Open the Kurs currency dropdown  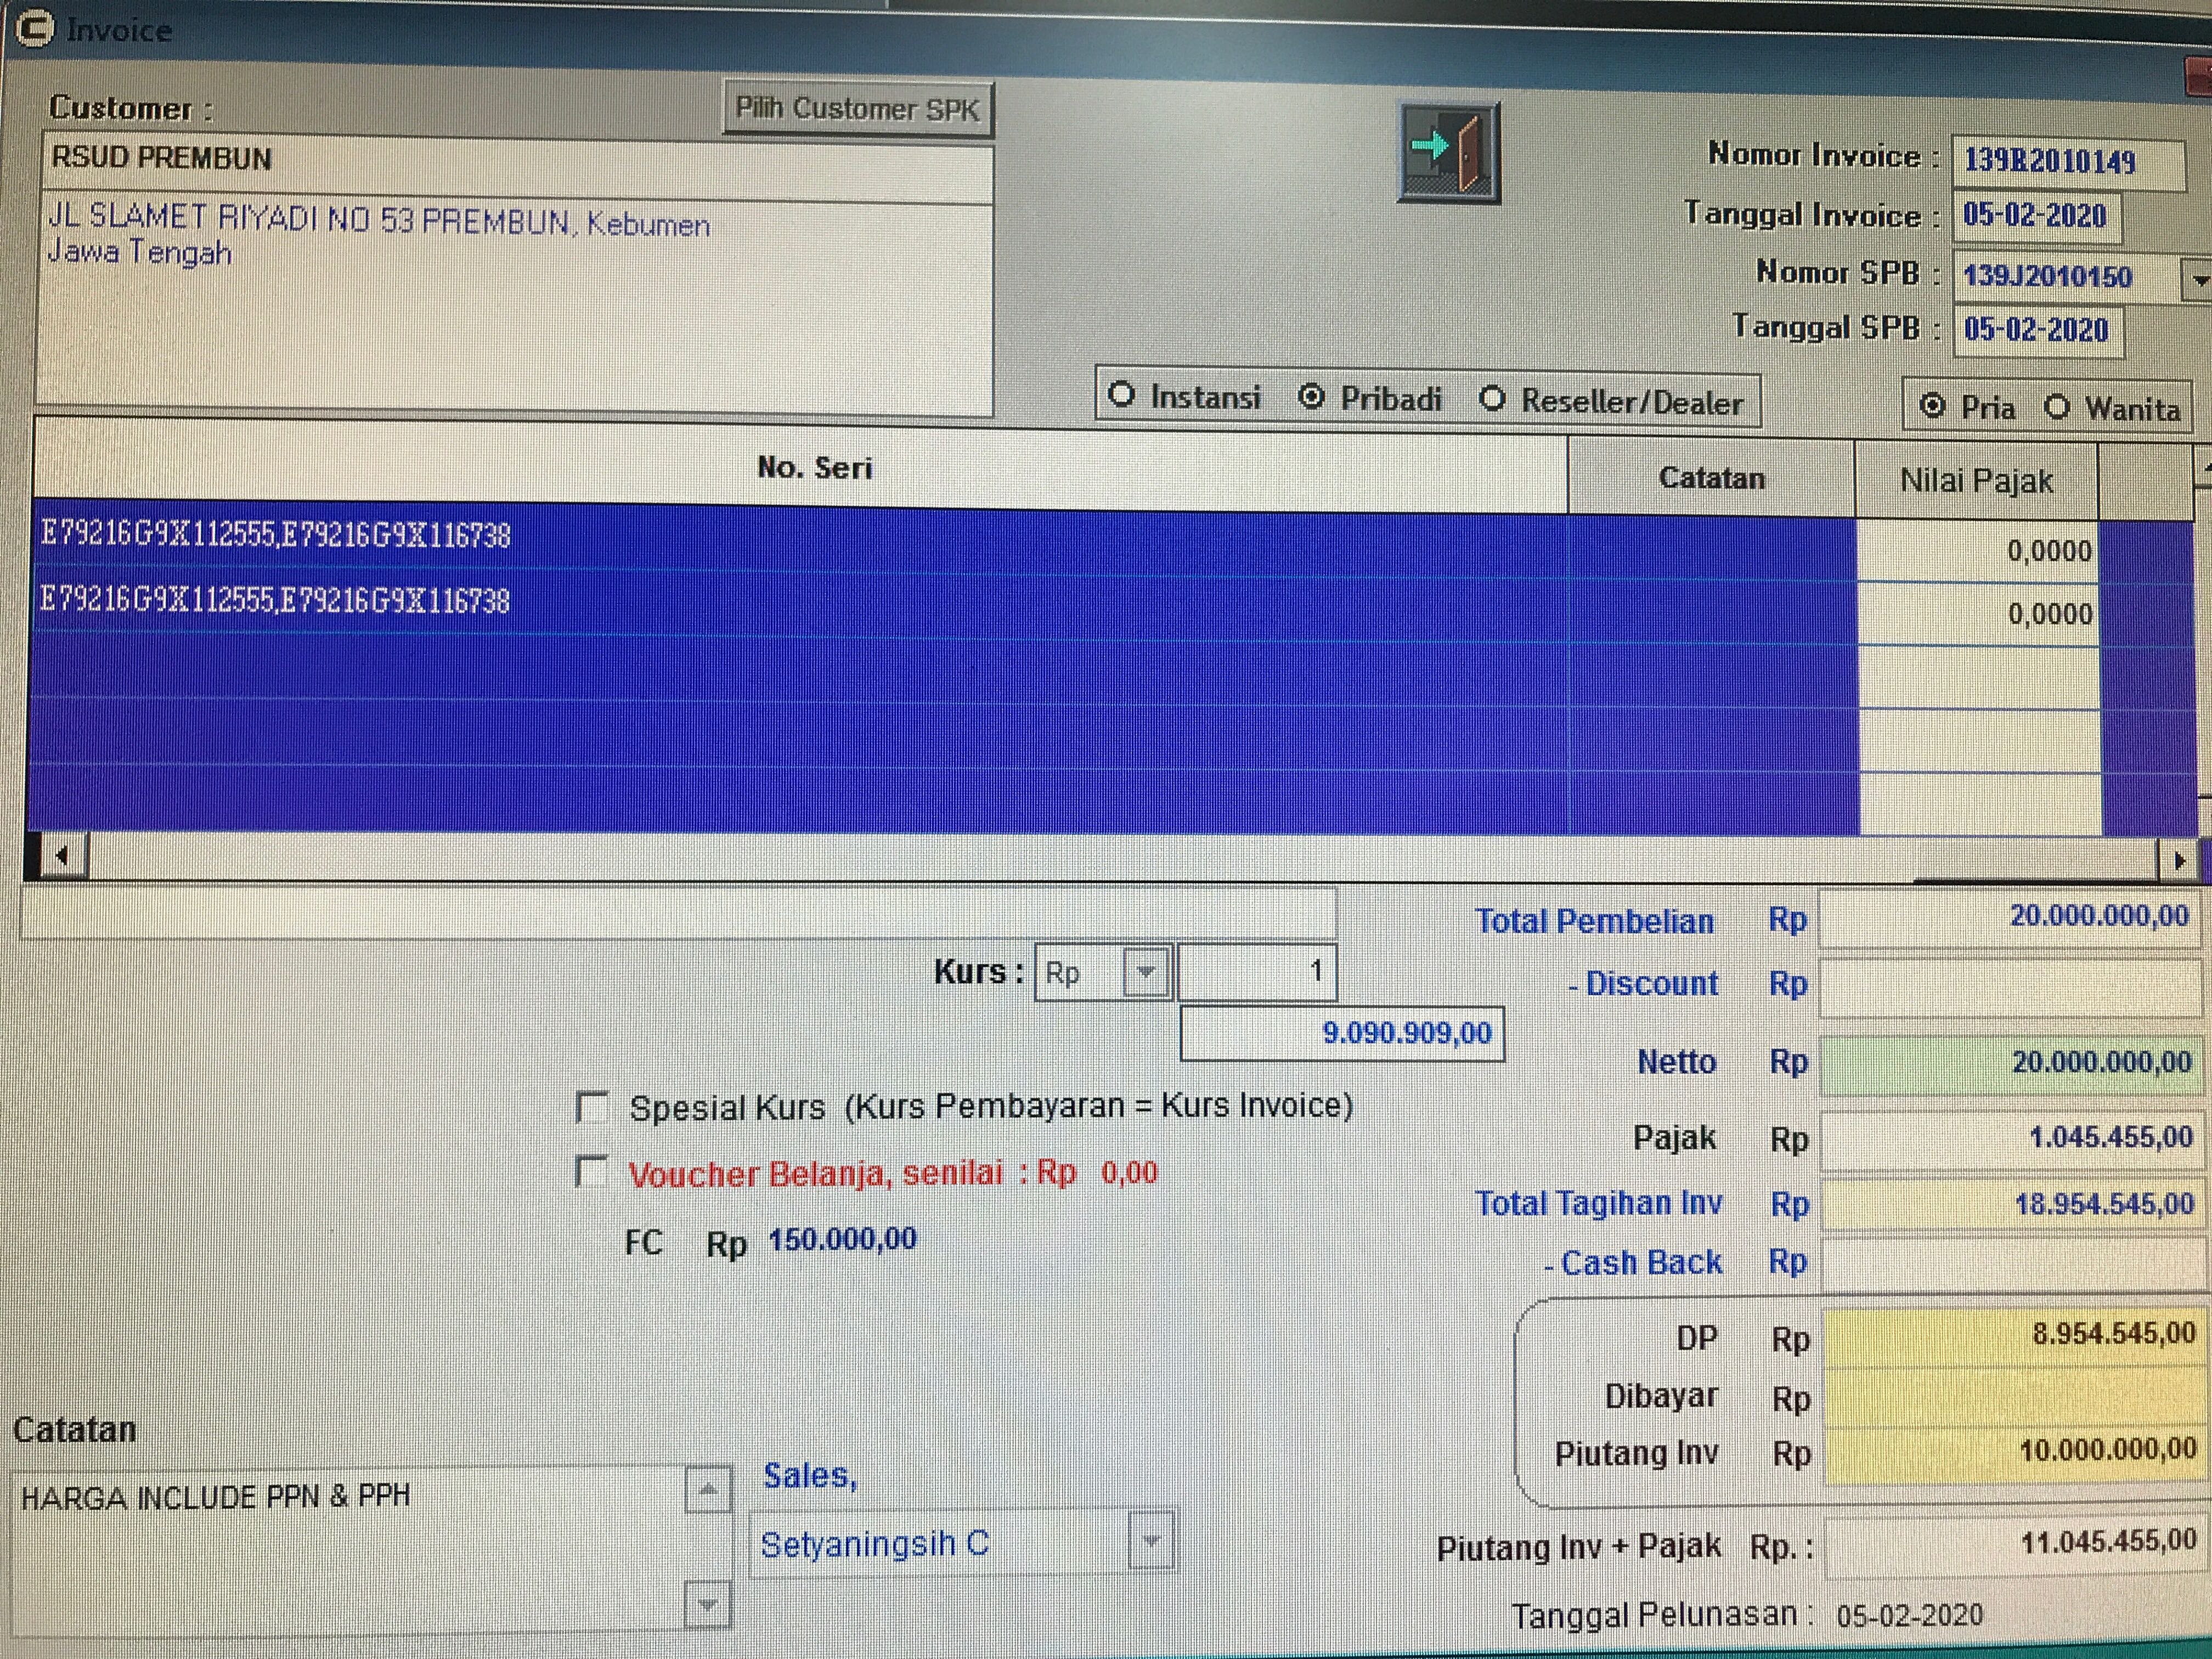point(1146,972)
